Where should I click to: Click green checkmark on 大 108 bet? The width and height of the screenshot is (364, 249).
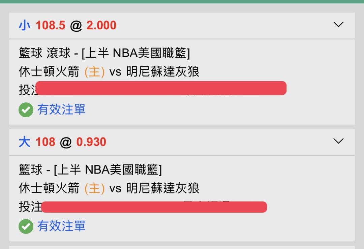[x=26, y=226]
